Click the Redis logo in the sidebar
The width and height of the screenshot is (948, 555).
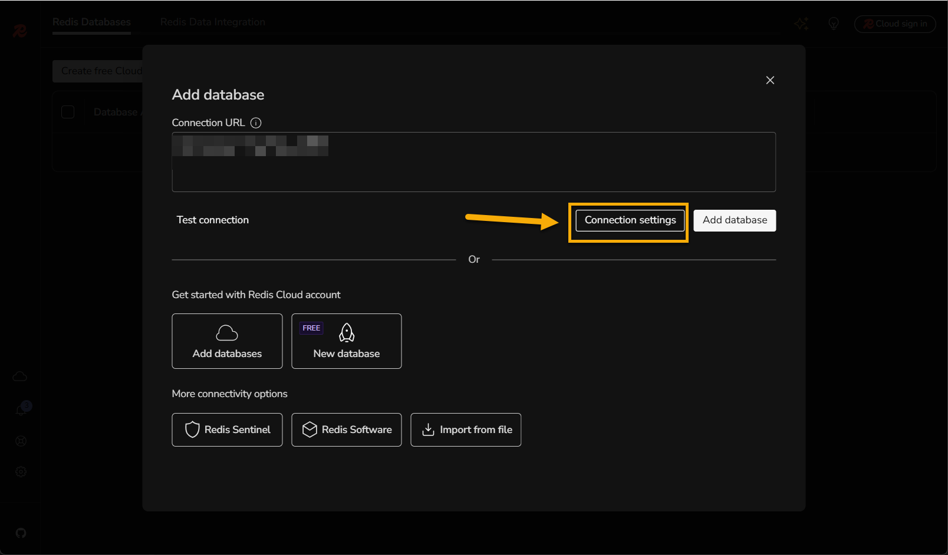click(20, 31)
